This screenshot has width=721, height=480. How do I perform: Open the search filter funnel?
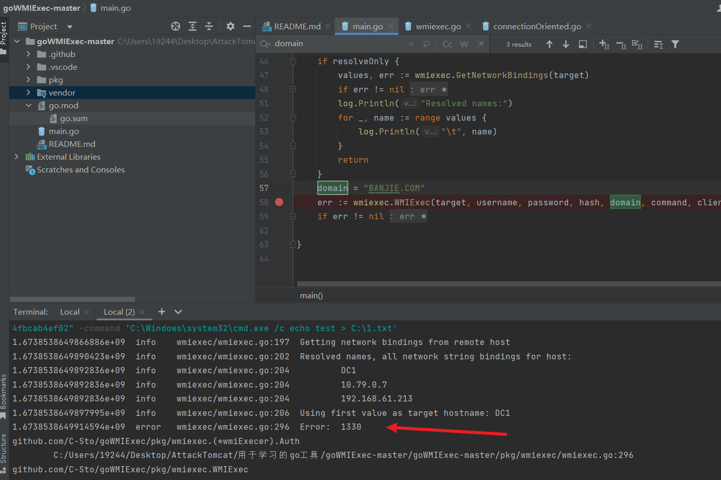coord(675,44)
